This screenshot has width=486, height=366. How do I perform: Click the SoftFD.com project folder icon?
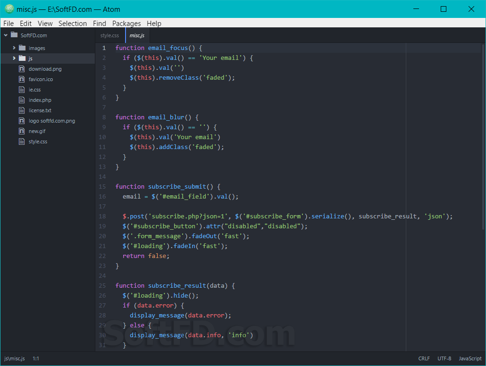(14, 35)
